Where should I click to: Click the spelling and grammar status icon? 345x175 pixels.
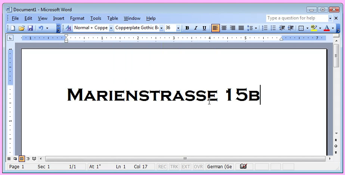(243, 166)
